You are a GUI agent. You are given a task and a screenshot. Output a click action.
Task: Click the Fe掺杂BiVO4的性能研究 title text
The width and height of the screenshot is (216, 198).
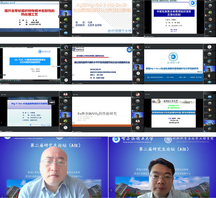(x=97, y=114)
